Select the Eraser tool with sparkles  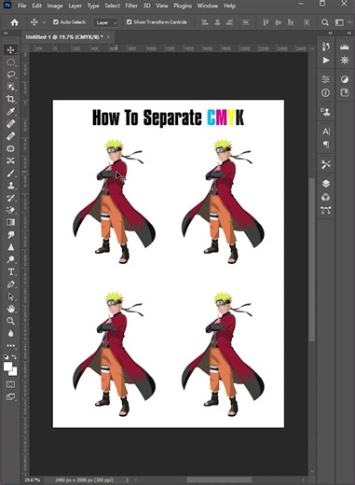(x=10, y=210)
